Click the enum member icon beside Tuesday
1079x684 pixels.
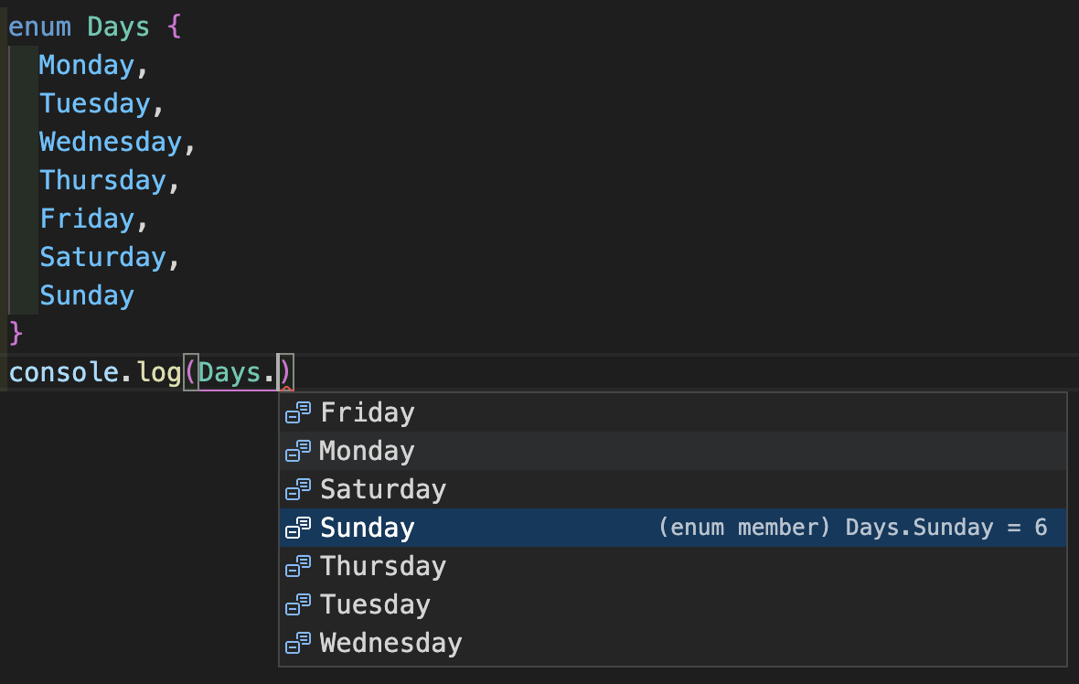[297, 604]
